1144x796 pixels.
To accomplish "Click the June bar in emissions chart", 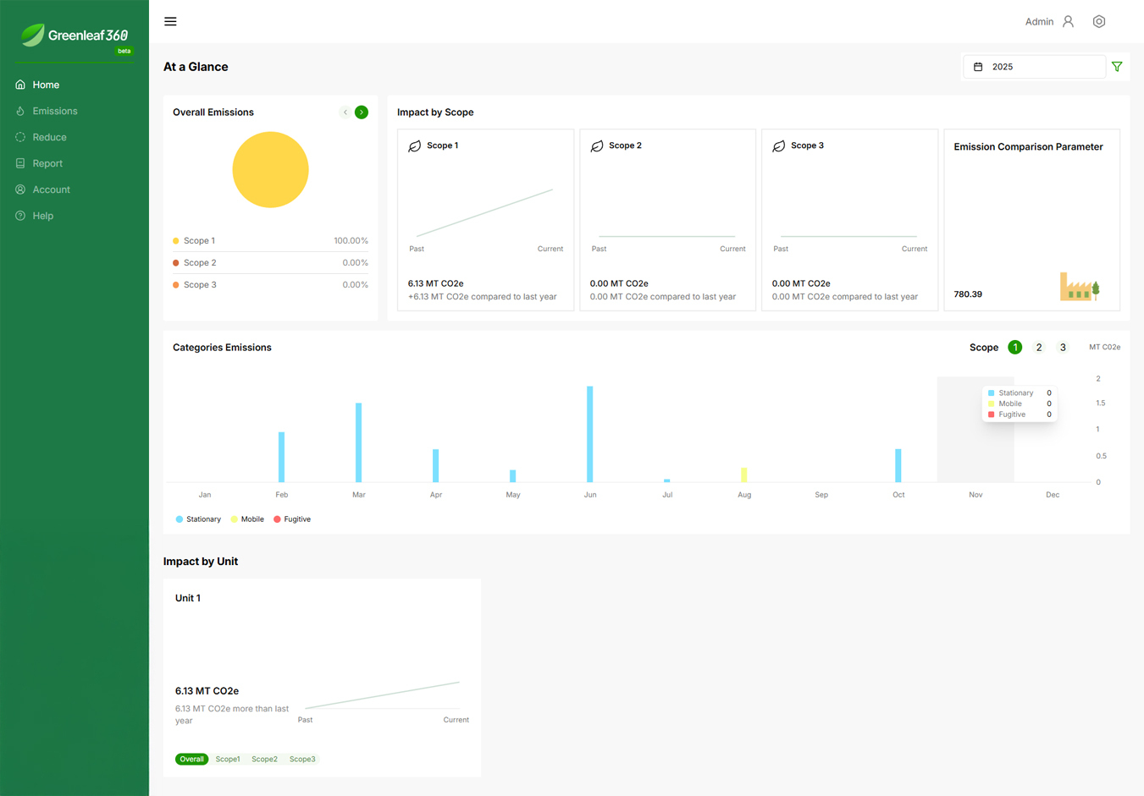I will pyautogui.click(x=589, y=434).
